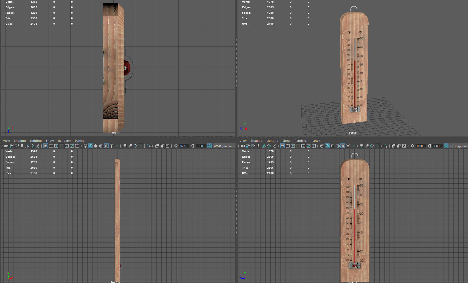Screen dimensions: 468x283
Task: Open Show menu in side panel
Action: [x=286, y=141]
